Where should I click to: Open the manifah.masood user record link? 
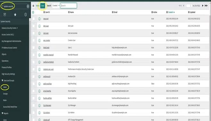point(48,55)
